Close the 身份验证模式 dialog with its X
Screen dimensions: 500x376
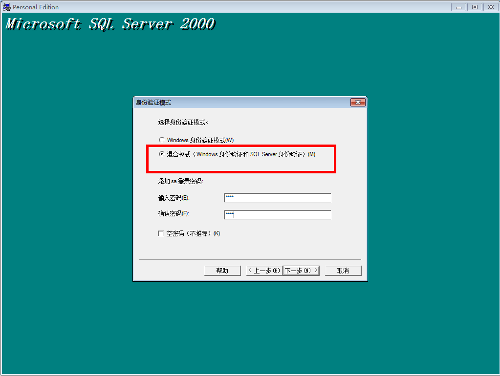(x=358, y=102)
